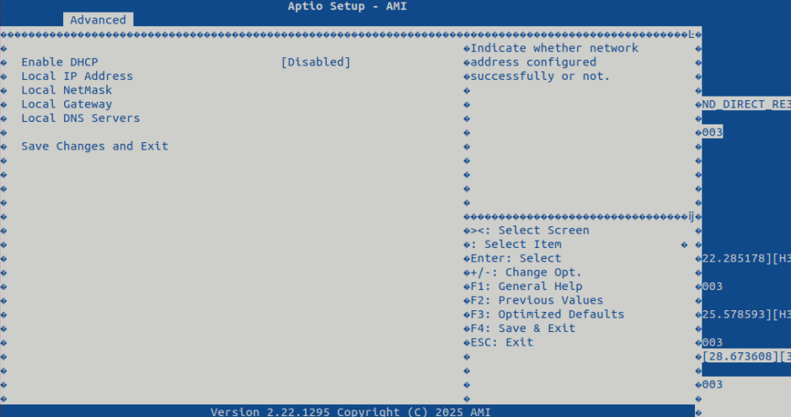Click the F2: Previous Values hint
The height and width of the screenshot is (417, 791).
[537, 300]
